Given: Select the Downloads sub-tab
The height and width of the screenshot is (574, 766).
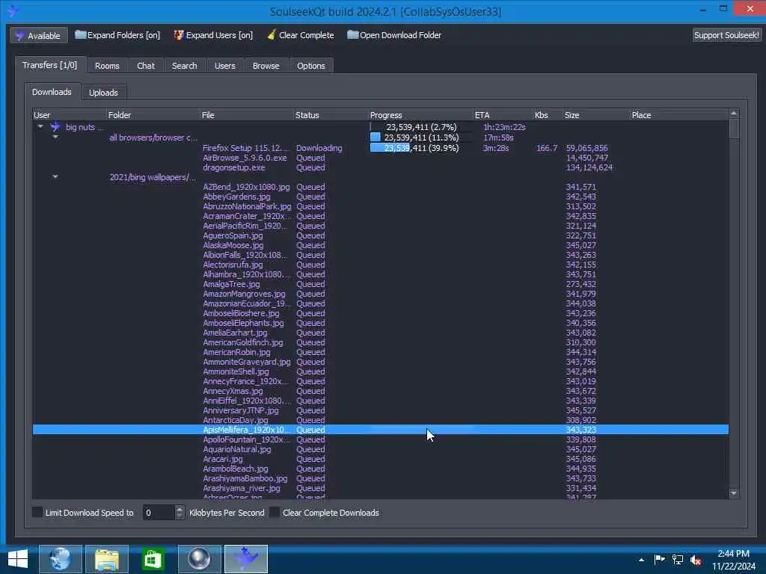Looking at the screenshot, I should [x=52, y=92].
